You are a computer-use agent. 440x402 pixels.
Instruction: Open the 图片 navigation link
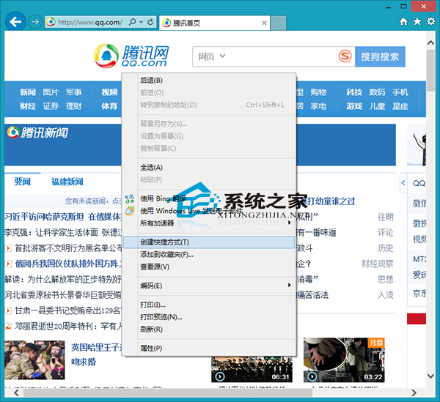click(51, 92)
